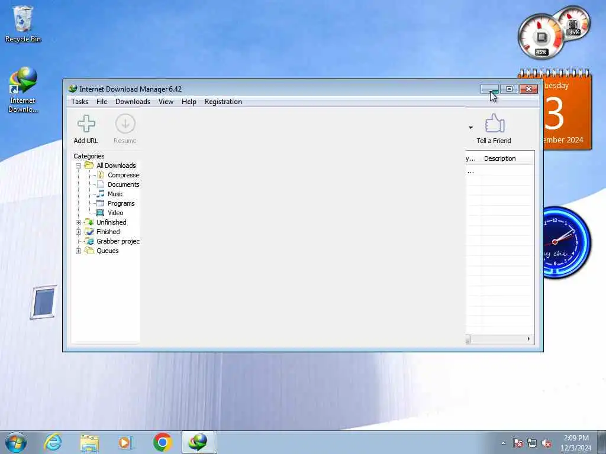
Task: Select the Programs category icon
Action: coord(100,203)
